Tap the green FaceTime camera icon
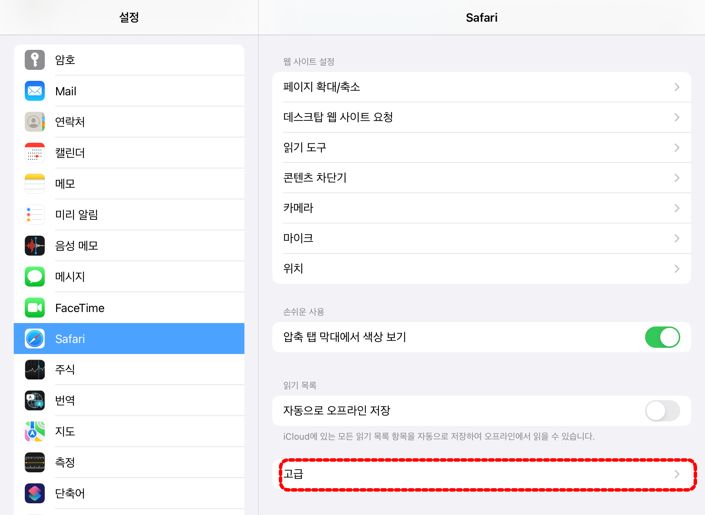The width and height of the screenshot is (705, 515). [35, 308]
